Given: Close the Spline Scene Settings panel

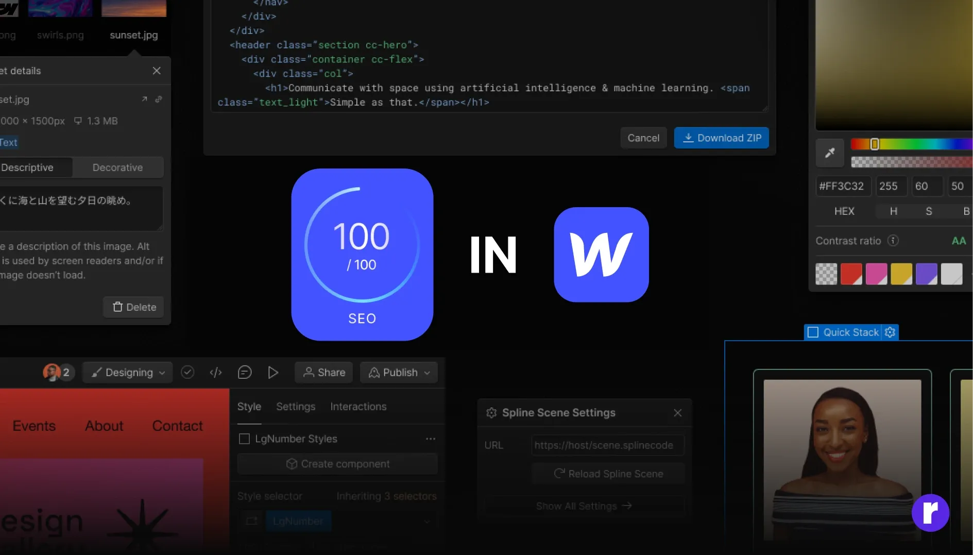Looking at the screenshot, I should 678,413.
